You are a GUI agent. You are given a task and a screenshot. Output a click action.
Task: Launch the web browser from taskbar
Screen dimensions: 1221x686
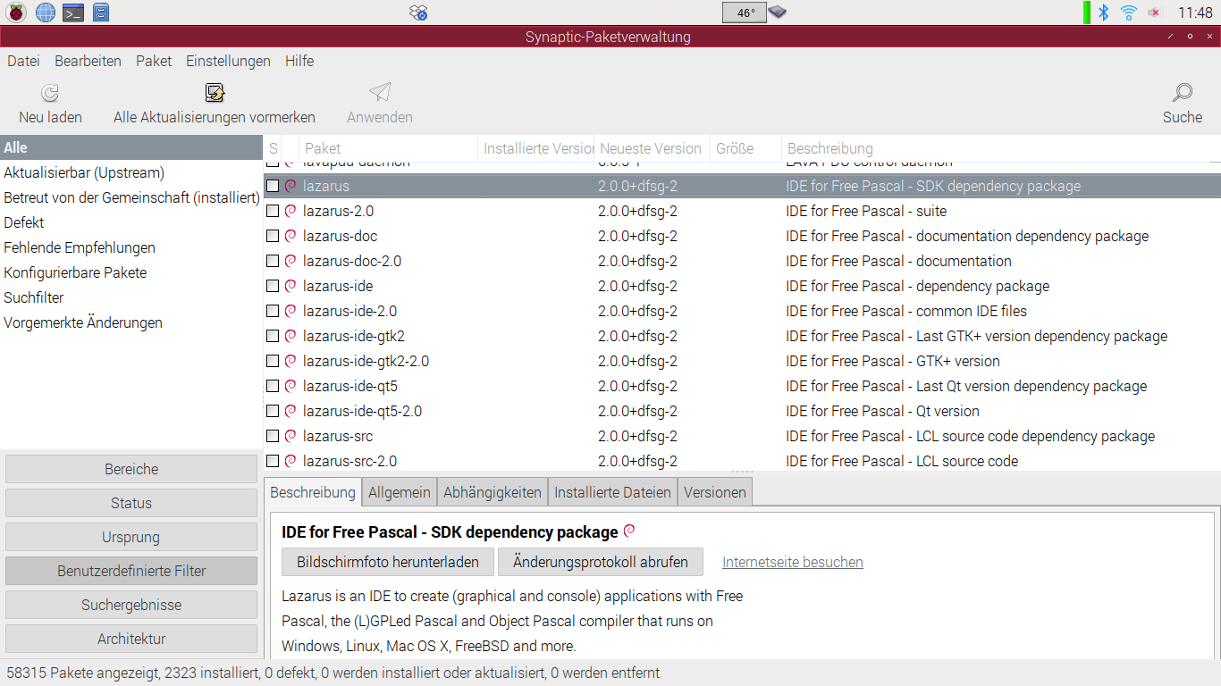(x=46, y=13)
